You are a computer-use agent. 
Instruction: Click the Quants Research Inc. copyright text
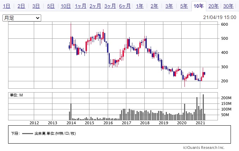click(204, 147)
